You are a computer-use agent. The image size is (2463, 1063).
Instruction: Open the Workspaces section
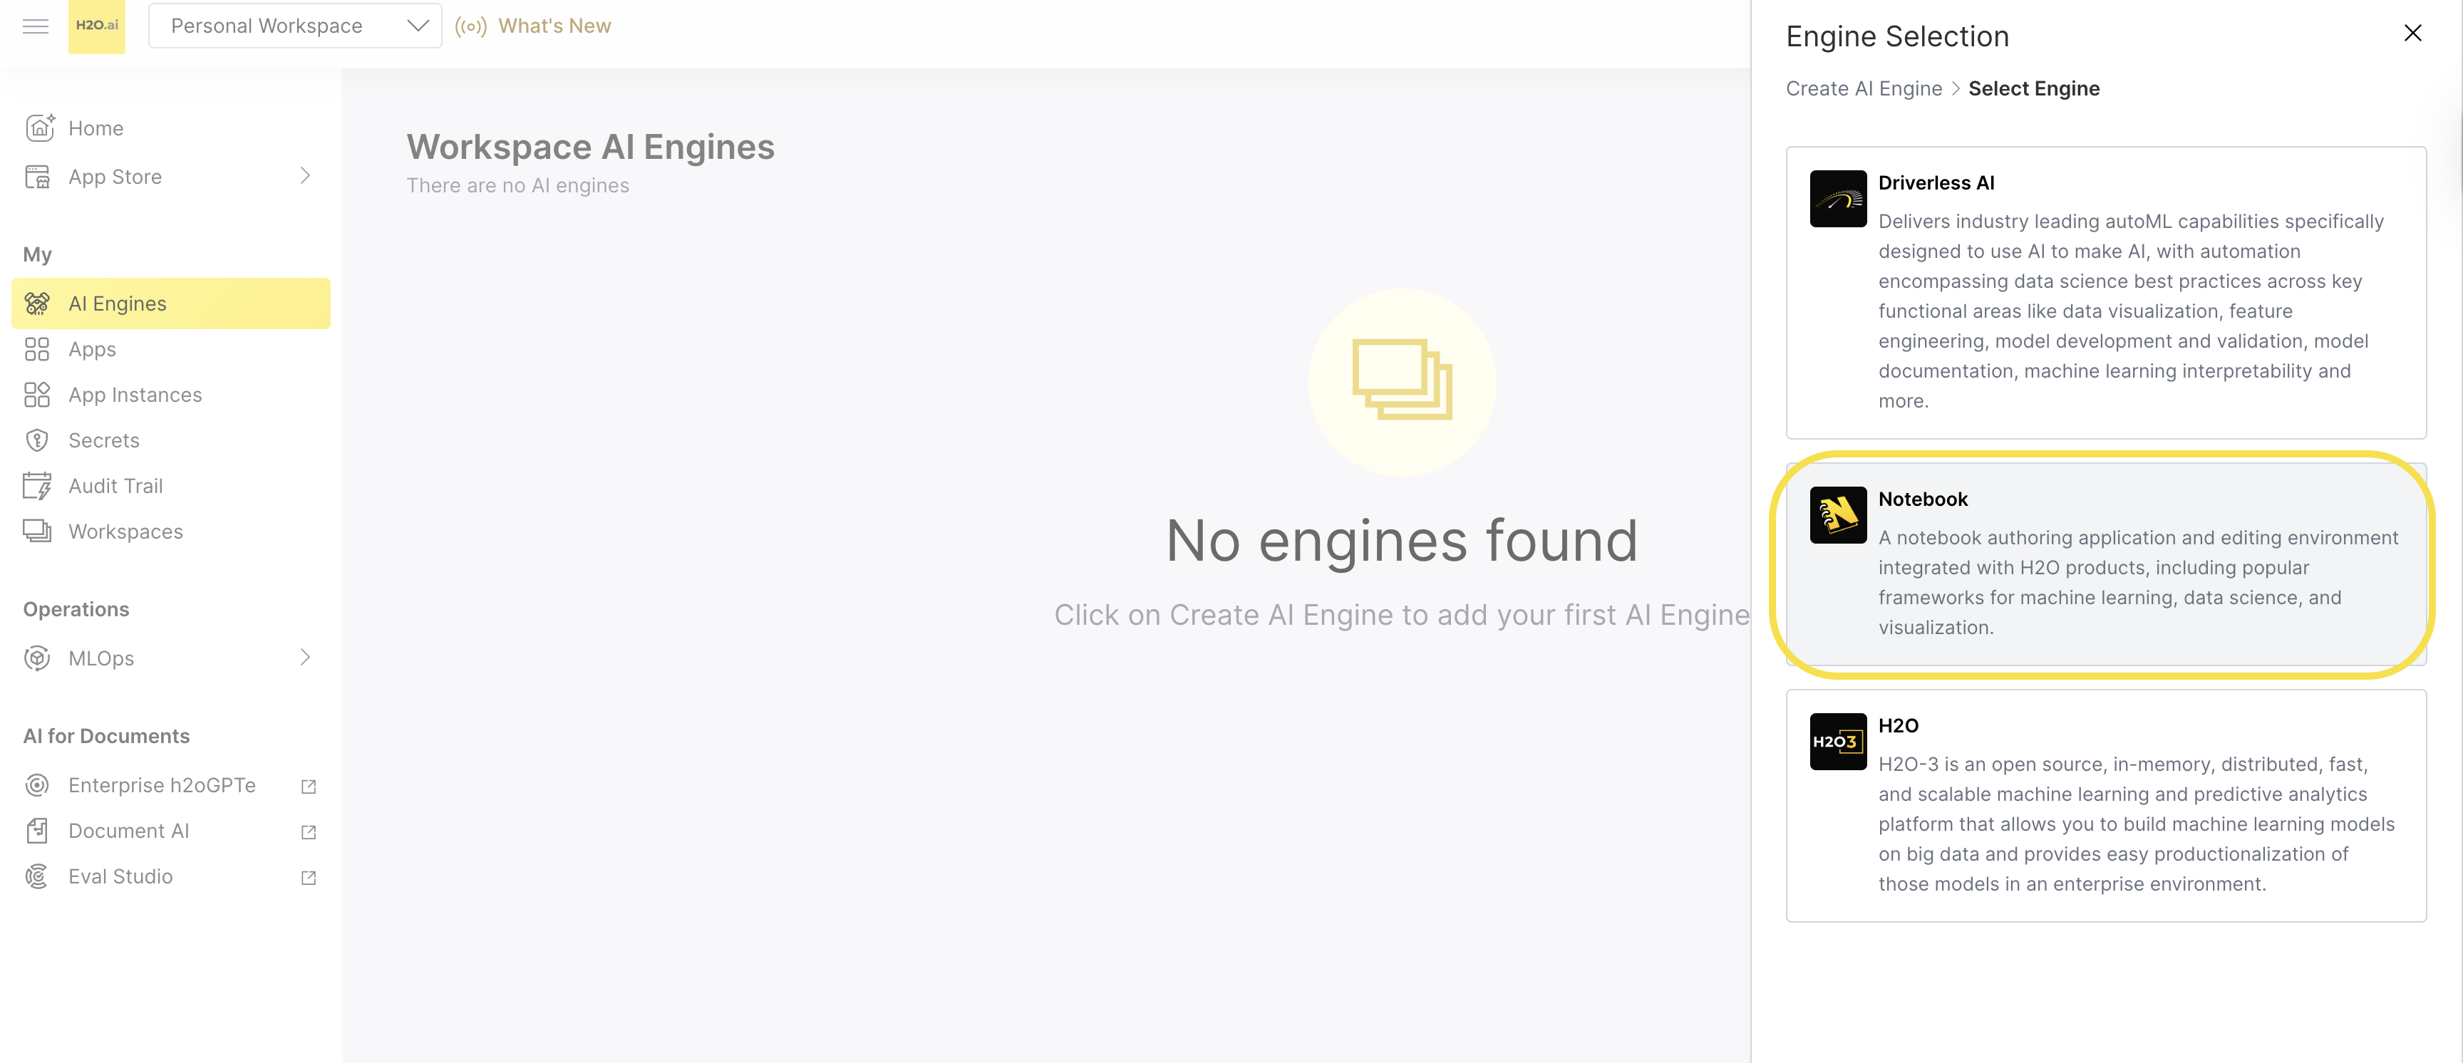coord(125,531)
